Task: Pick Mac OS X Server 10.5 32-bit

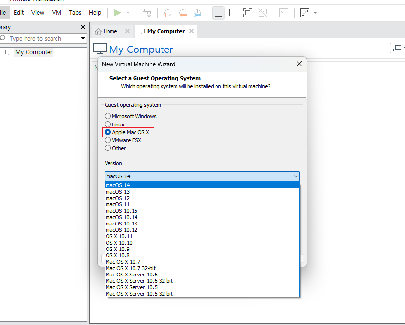Action: coord(202,294)
